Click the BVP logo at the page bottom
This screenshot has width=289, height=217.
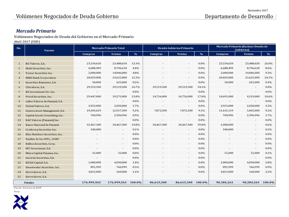click(x=21, y=202)
